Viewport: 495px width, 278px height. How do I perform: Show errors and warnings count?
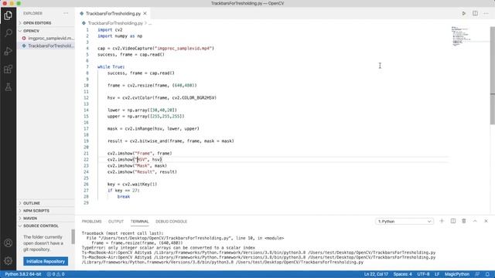click(x=56, y=274)
